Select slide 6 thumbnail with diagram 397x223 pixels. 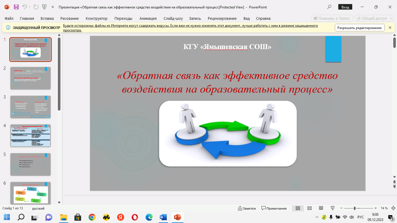[x=31, y=193]
